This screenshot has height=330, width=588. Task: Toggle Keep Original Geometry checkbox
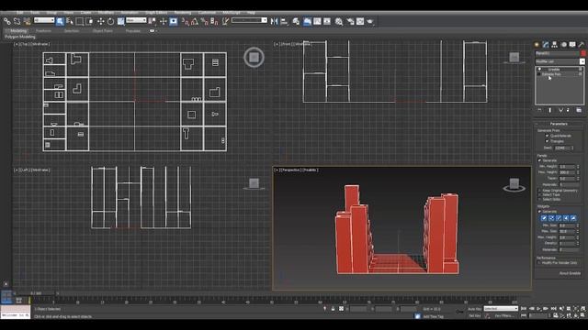pyautogui.click(x=540, y=191)
